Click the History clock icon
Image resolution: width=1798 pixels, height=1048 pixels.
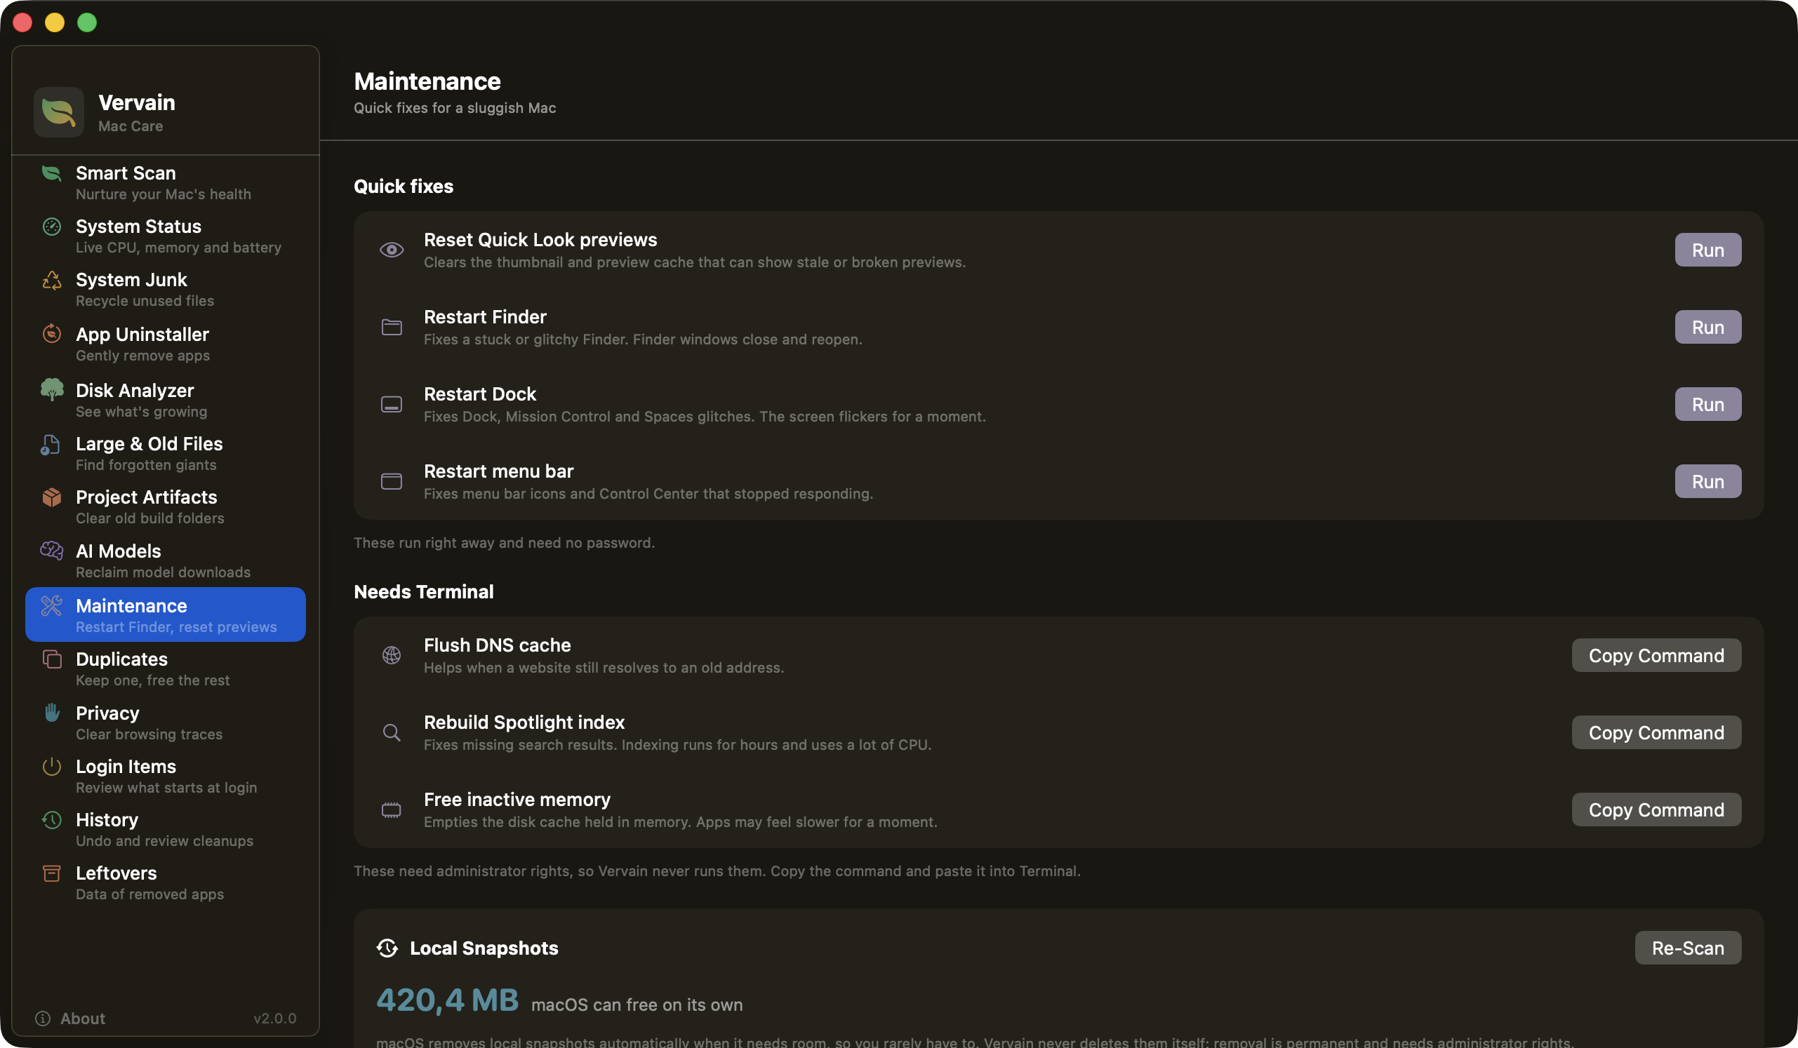51,820
